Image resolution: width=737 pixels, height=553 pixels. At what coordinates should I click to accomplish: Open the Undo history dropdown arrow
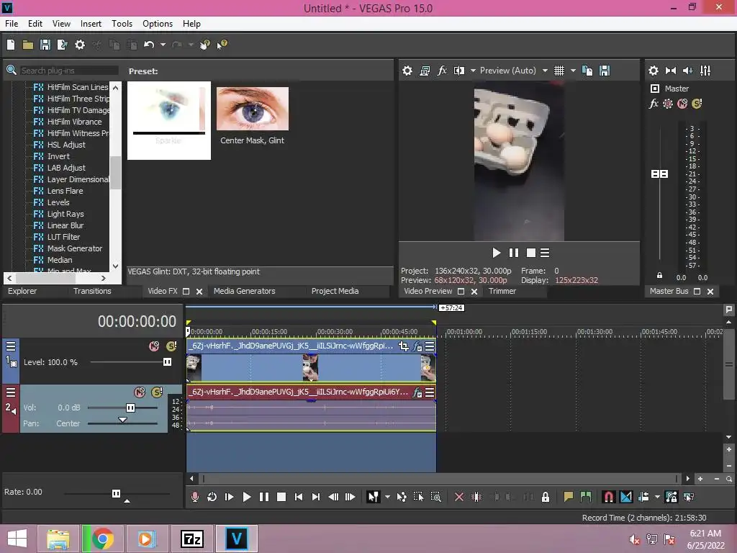(x=163, y=45)
